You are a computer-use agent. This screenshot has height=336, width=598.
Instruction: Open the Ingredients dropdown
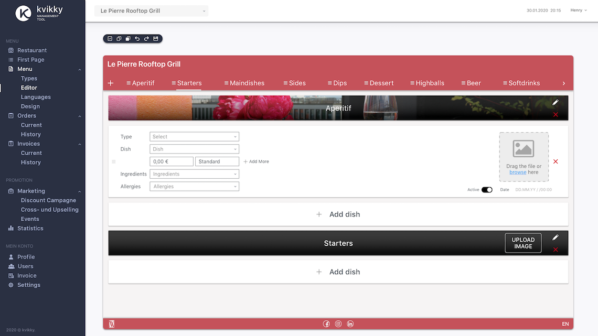pyautogui.click(x=194, y=174)
